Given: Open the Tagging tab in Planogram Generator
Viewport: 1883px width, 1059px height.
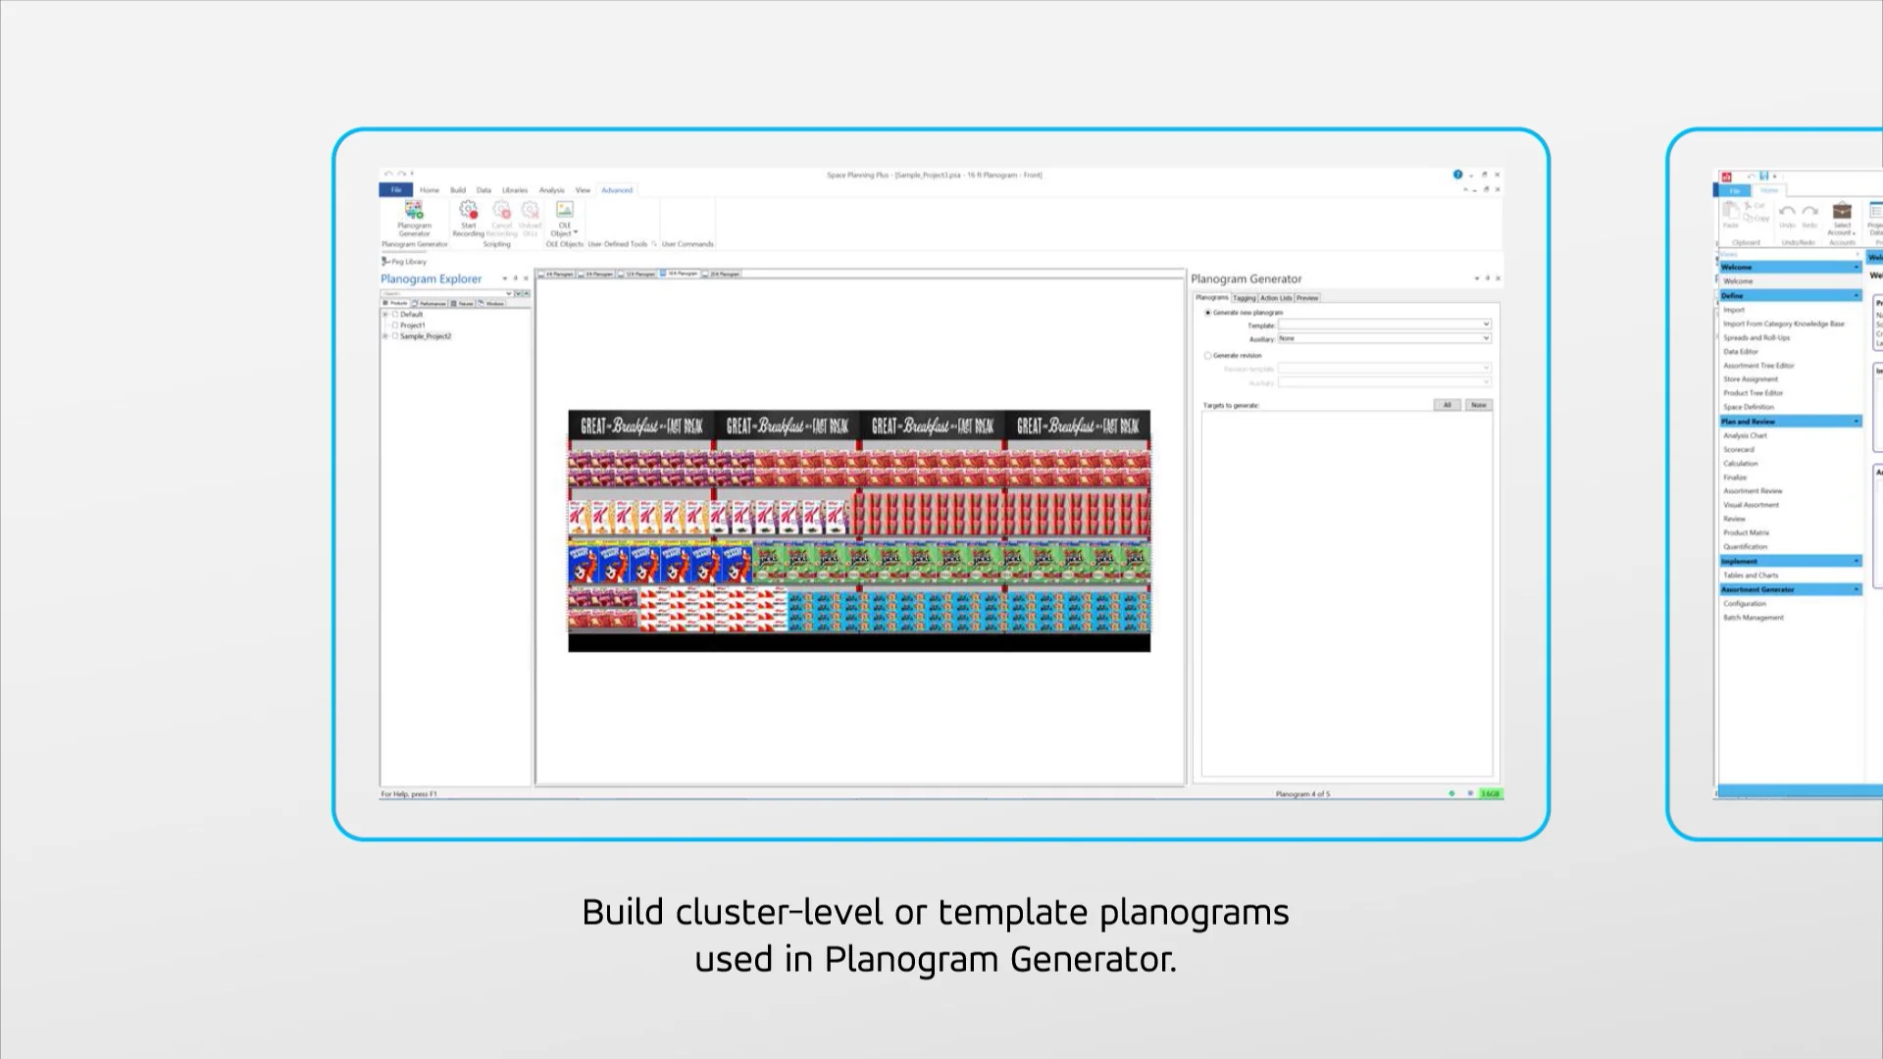Looking at the screenshot, I should coord(1244,298).
